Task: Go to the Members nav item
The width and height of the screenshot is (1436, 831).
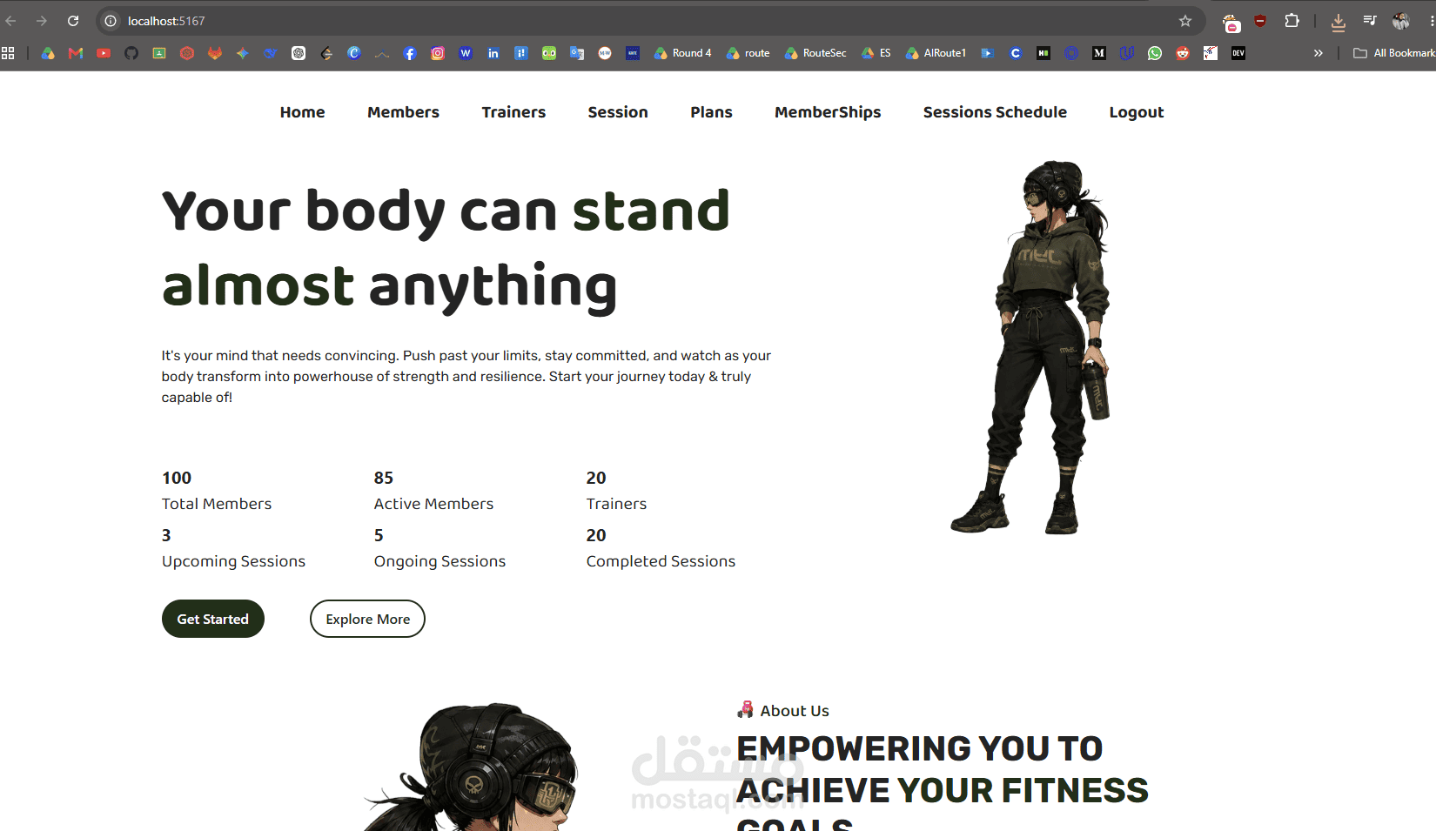Action: tap(403, 112)
